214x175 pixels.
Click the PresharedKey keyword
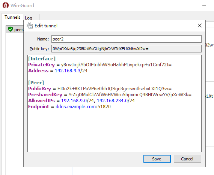point(45,95)
